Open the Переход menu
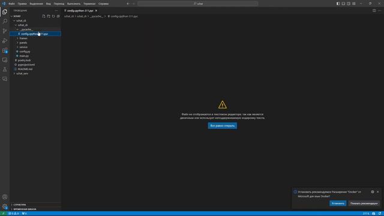Image resolution: width=384 pixels, height=216 pixels. 59,4
